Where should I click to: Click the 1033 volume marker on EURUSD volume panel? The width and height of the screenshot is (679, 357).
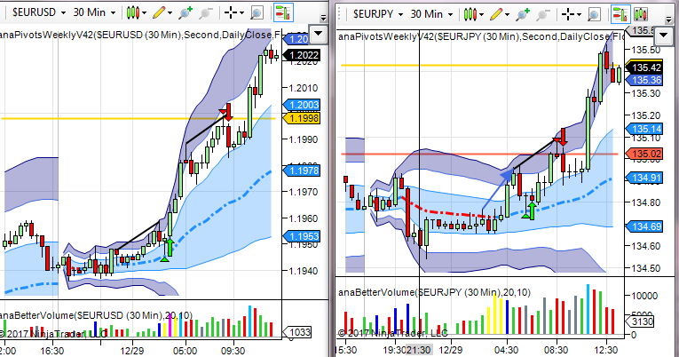pos(297,332)
